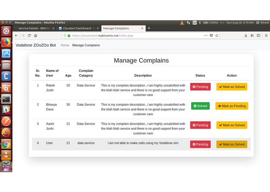Open En keyboard layout indicator
The width and height of the screenshot is (270, 192).
[195, 23]
